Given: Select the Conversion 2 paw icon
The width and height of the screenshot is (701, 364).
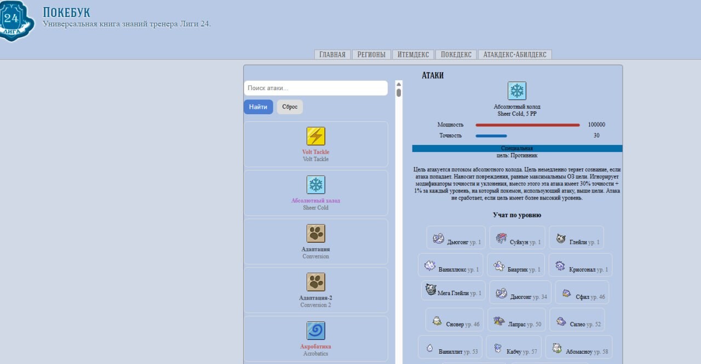Looking at the screenshot, I should [316, 282].
